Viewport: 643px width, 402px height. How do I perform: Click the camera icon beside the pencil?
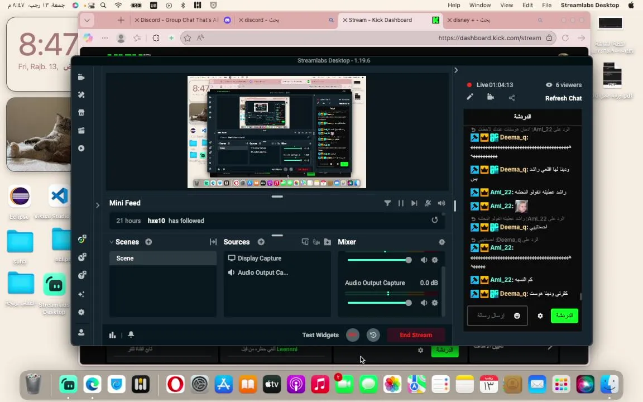(491, 97)
